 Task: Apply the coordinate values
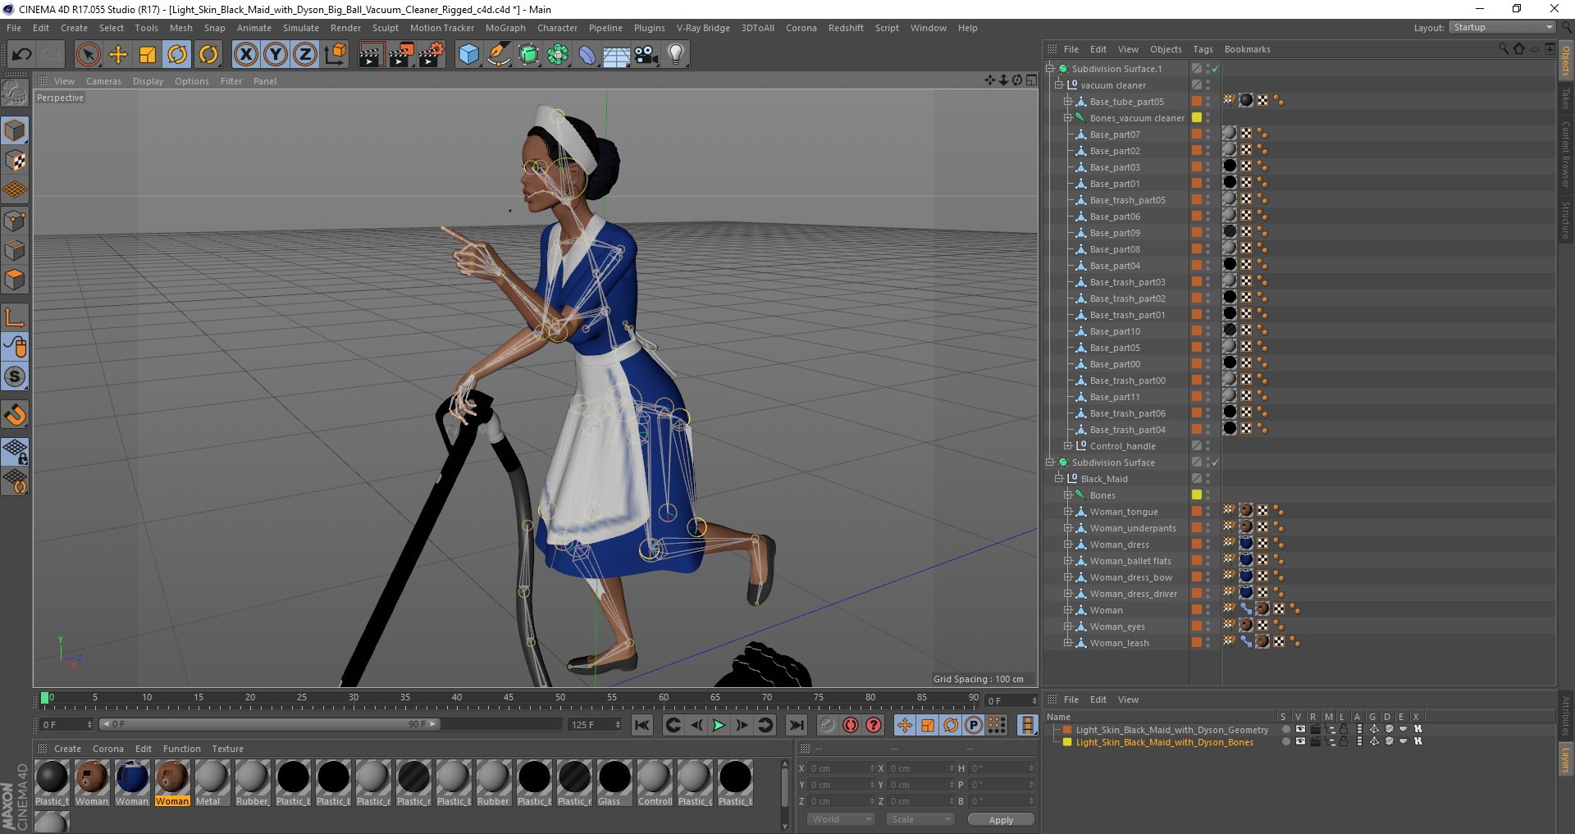tap(1001, 819)
